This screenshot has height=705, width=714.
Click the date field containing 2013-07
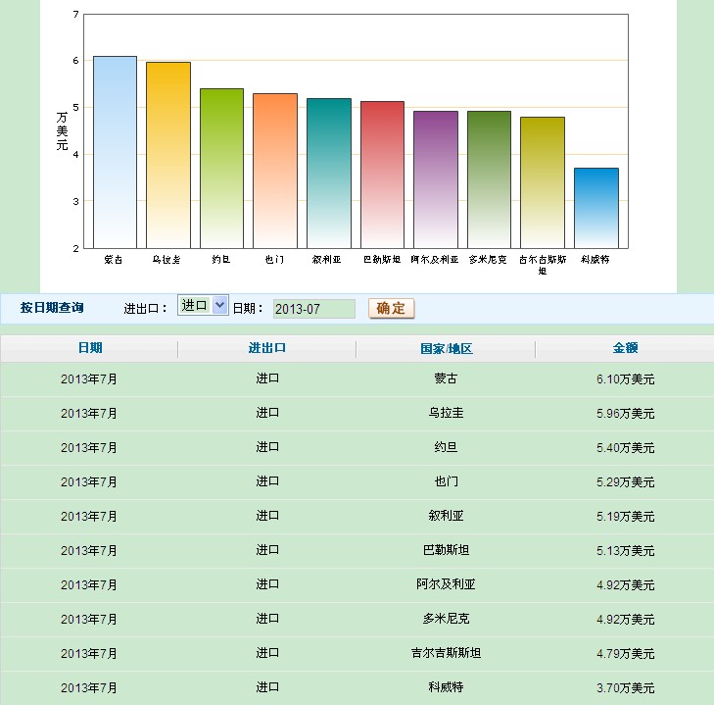point(313,309)
